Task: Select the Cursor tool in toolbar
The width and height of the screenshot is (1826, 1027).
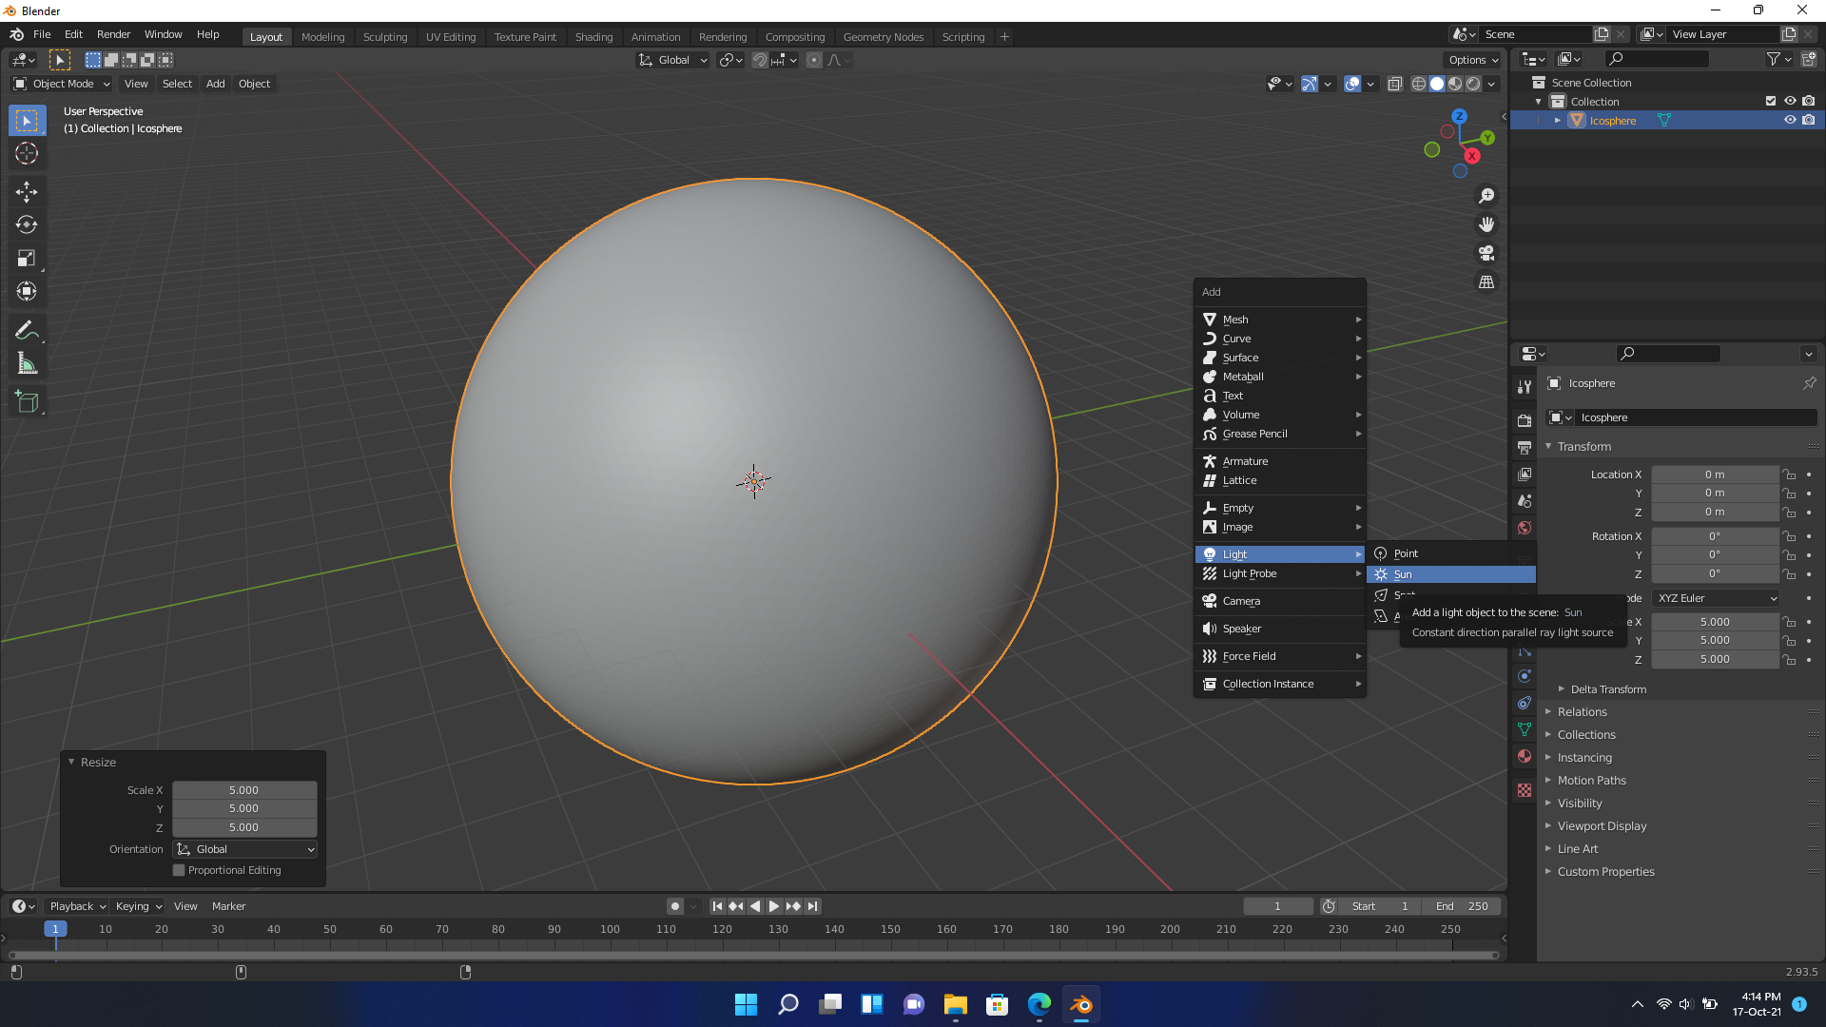Action: point(27,153)
